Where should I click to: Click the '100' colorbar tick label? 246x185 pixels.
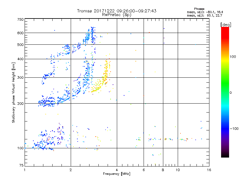coord(233,57)
